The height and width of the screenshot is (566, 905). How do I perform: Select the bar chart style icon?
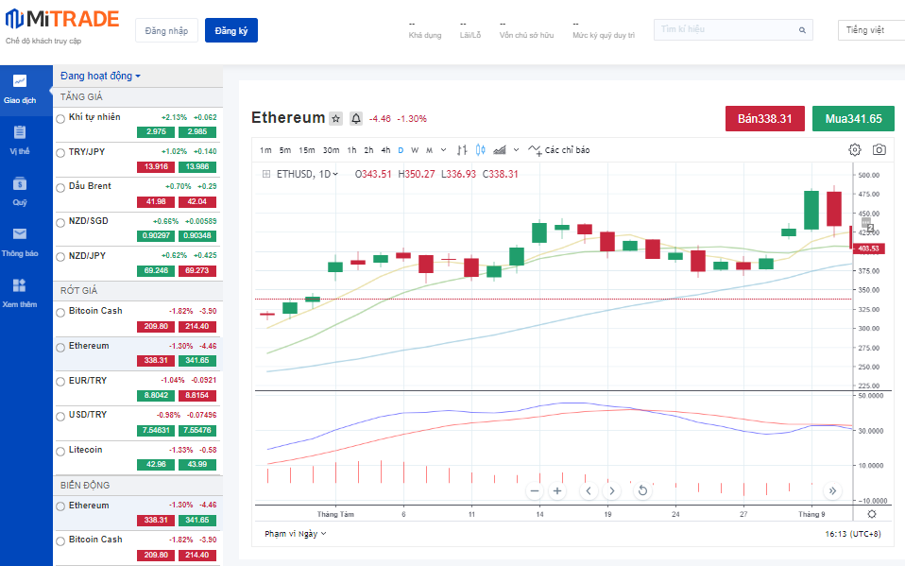(462, 149)
